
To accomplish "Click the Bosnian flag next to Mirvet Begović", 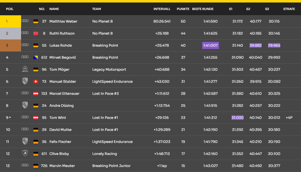I will [36, 57].
